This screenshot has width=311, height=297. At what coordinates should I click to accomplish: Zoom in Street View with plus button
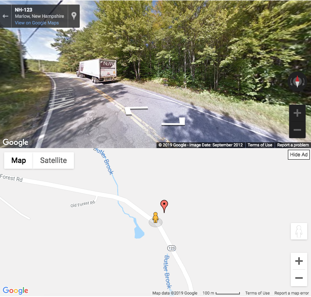tap(297, 113)
